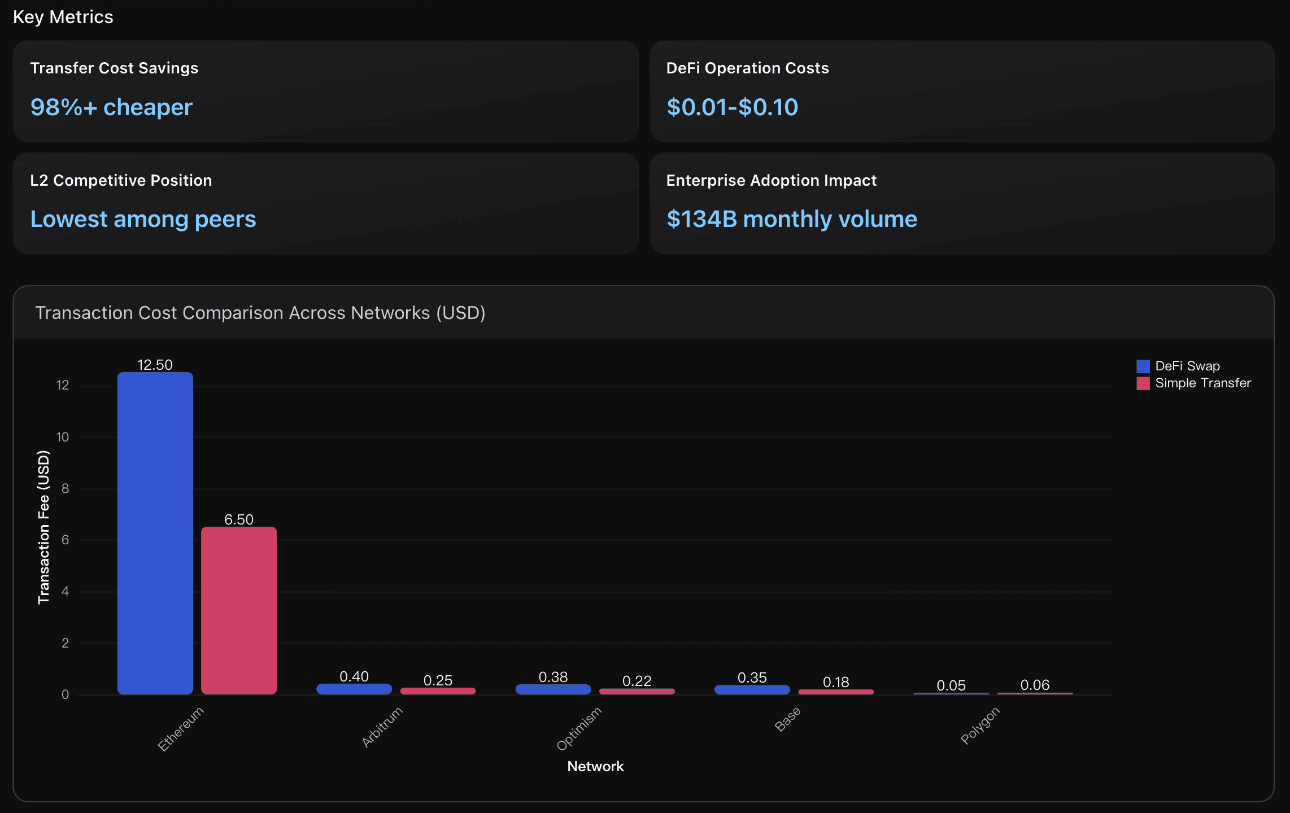
Task: Click the red Simple Transfer legend swatch
Action: (1143, 383)
